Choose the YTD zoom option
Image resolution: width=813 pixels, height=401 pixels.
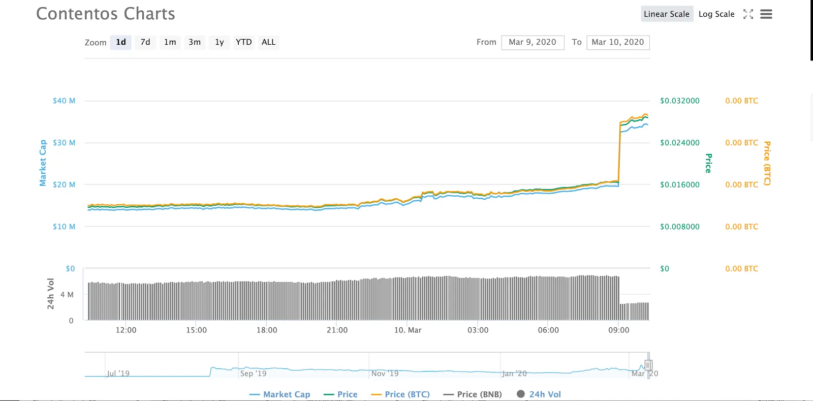[x=244, y=42]
